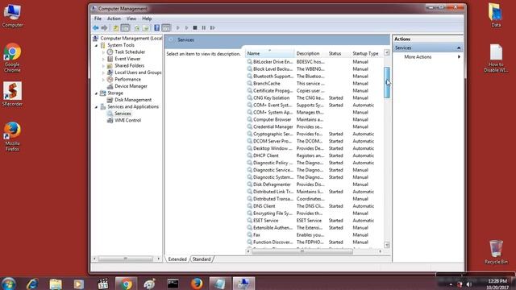Expand the Task Scheduler node
The width and height of the screenshot is (516, 290).
coord(103,52)
